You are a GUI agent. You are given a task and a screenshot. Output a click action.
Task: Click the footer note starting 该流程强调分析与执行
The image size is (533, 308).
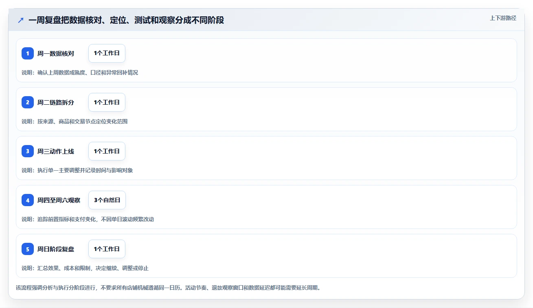point(168,288)
